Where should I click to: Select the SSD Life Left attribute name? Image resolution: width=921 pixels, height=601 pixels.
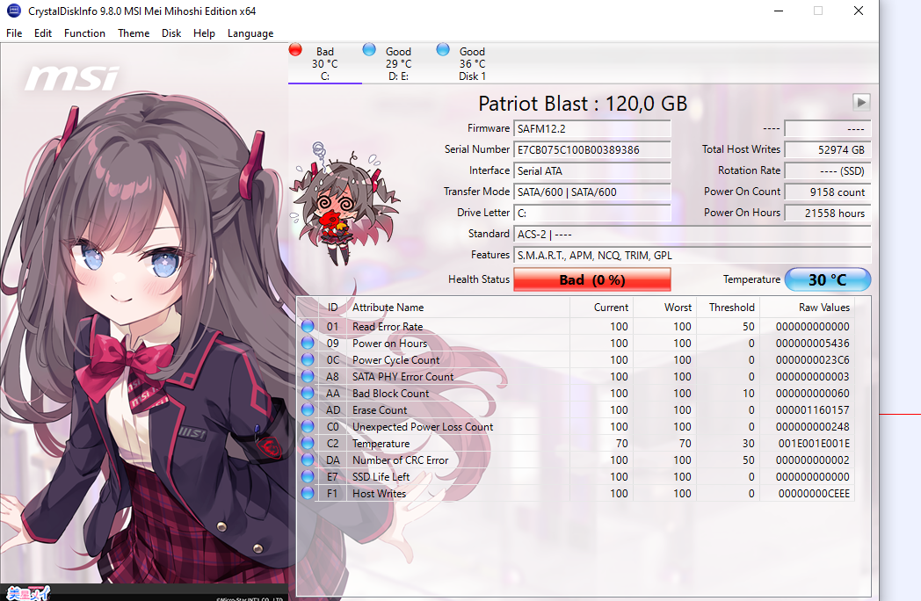click(381, 477)
